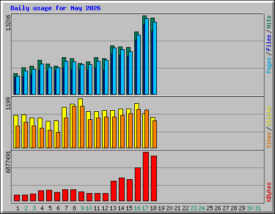Click day 14 on the x-axis
The height and width of the screenshot is (214, 275).
pyautogui.click(x=121, y=208)
